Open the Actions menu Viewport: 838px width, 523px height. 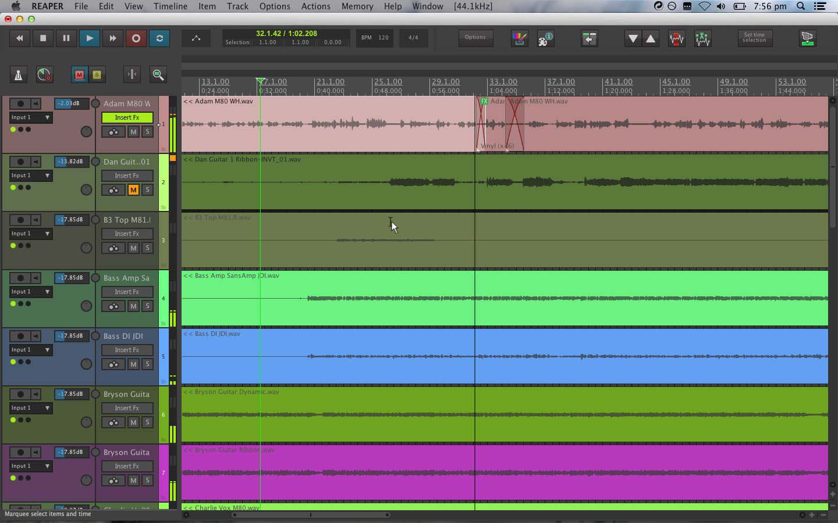coord(315,6)
